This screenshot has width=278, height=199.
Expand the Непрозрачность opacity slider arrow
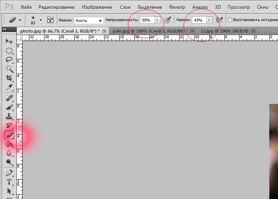(158, 20)
